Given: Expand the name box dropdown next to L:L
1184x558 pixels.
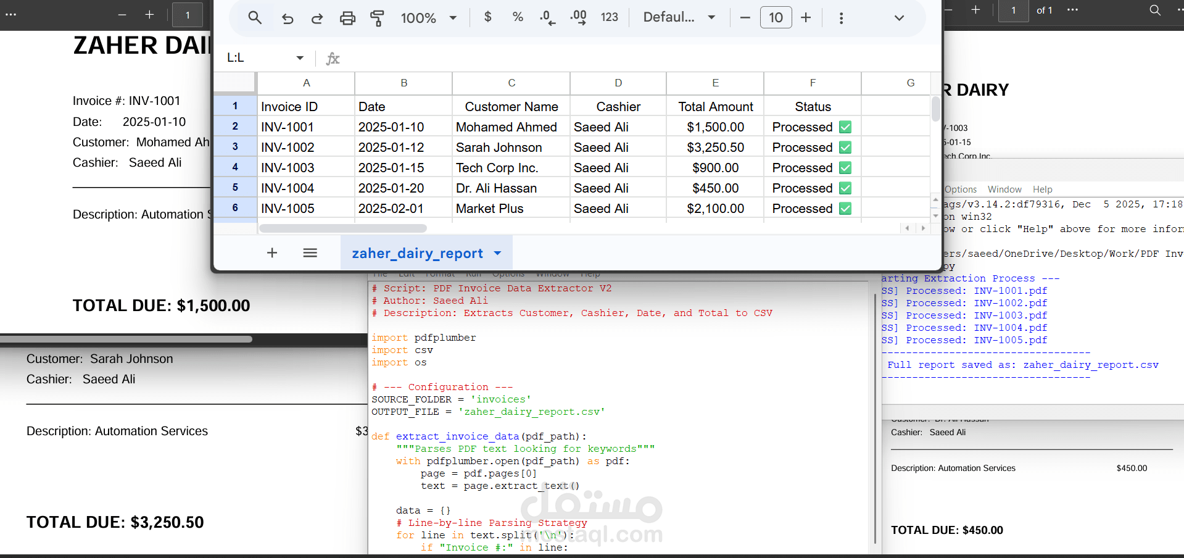Looking at the screenshot, I should (x=300, y=58).
